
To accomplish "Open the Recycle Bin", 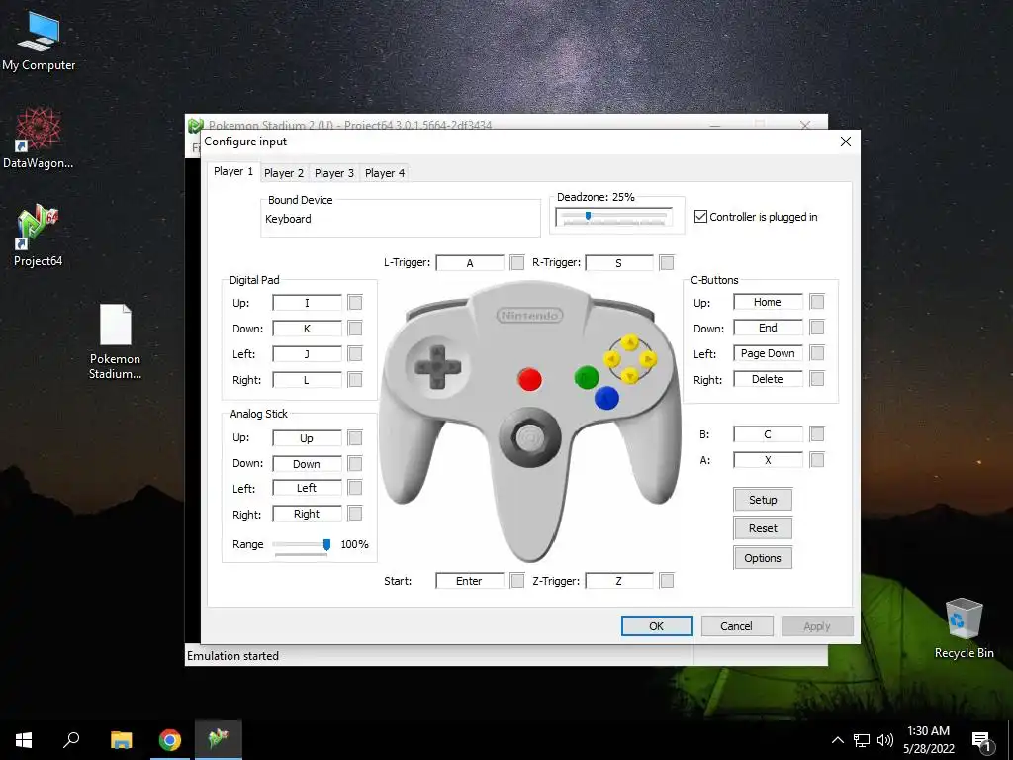I will (964, 628).
